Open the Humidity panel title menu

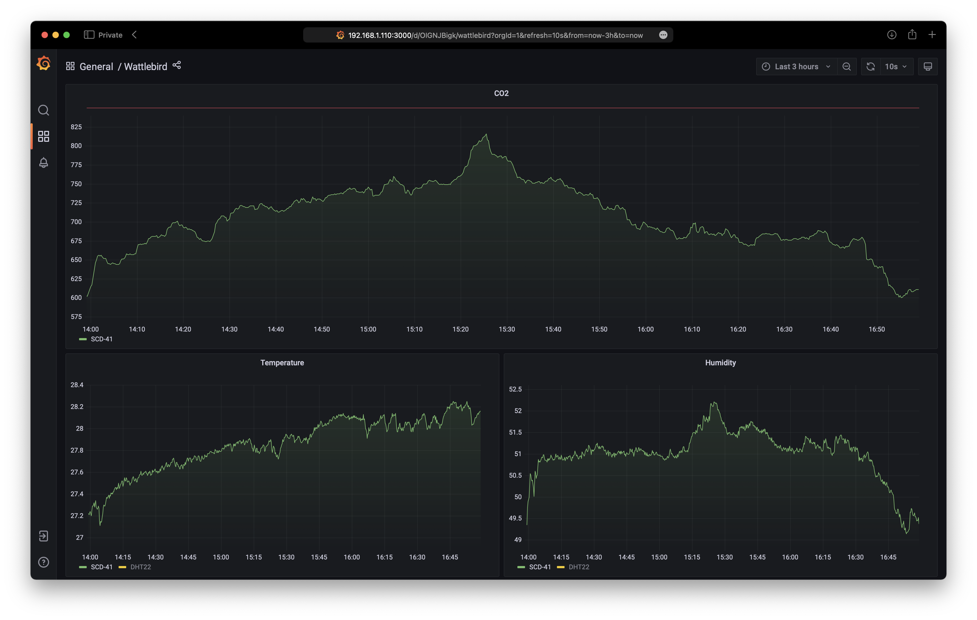720,363
